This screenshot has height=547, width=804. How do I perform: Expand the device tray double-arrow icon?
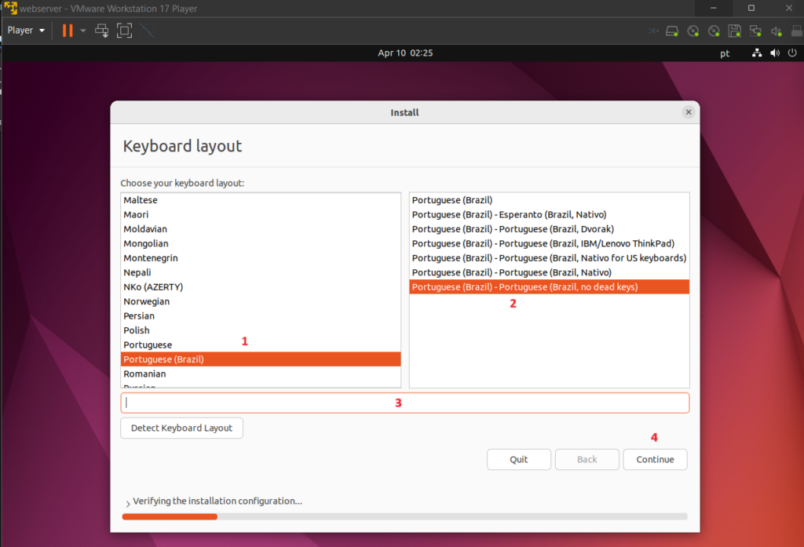point(653,31)
